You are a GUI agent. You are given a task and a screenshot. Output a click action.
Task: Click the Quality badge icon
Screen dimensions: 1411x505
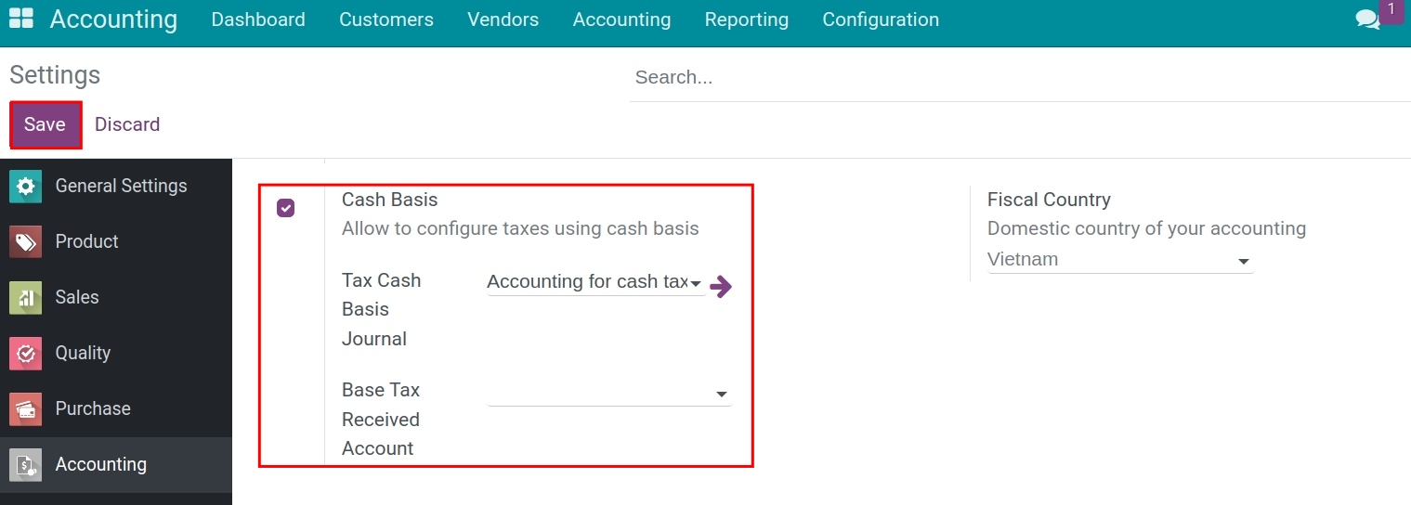point(25,353)
